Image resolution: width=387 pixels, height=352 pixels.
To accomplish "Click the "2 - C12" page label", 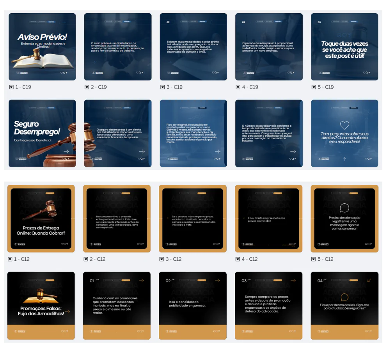I will tap(99, 259).
